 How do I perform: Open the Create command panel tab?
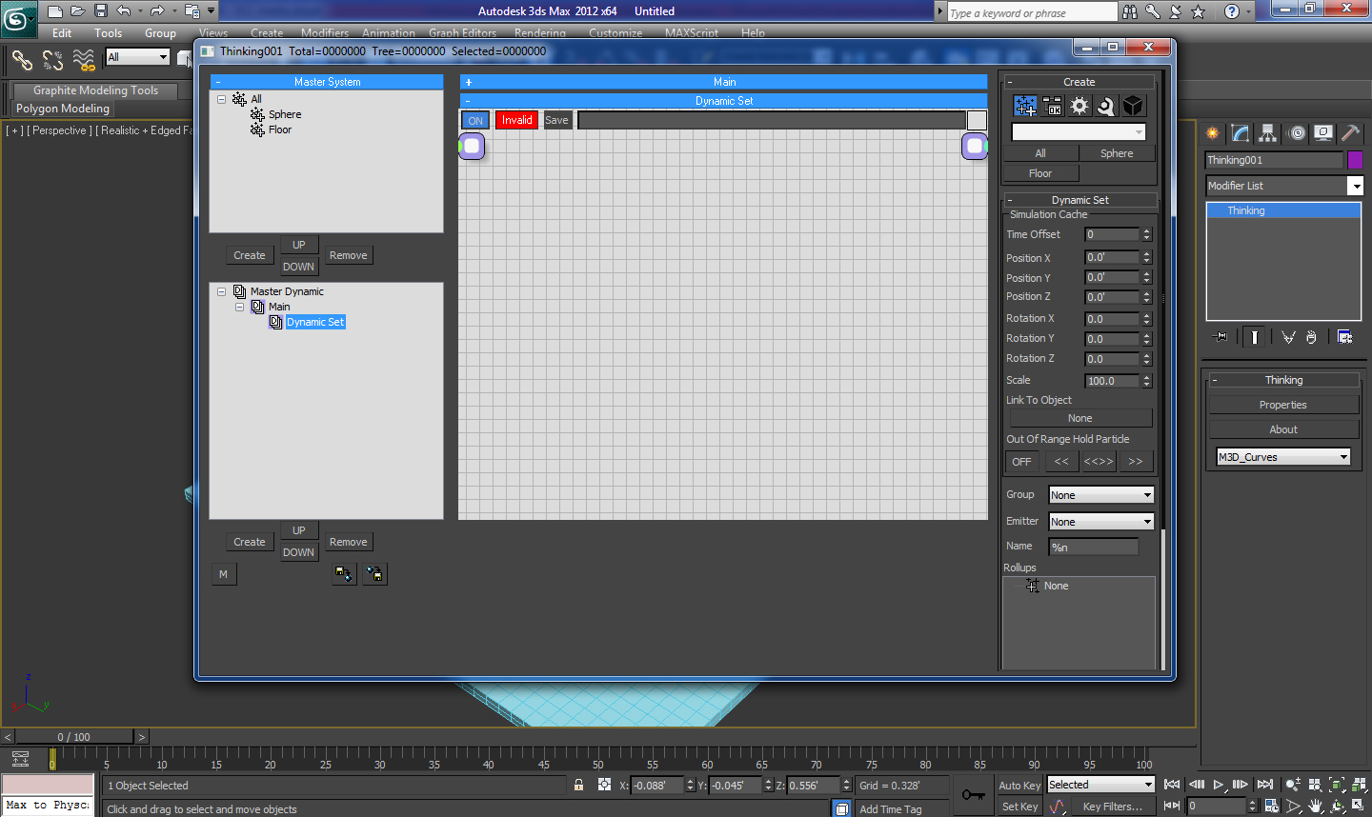[1213, 133]
